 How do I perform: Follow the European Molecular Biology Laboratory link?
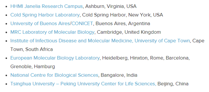pyautogui.click(x=55, y=58)
